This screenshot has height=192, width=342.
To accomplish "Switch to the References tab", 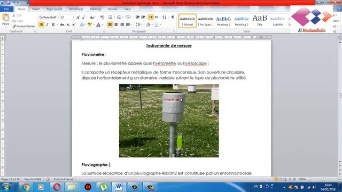I will 76,9.
